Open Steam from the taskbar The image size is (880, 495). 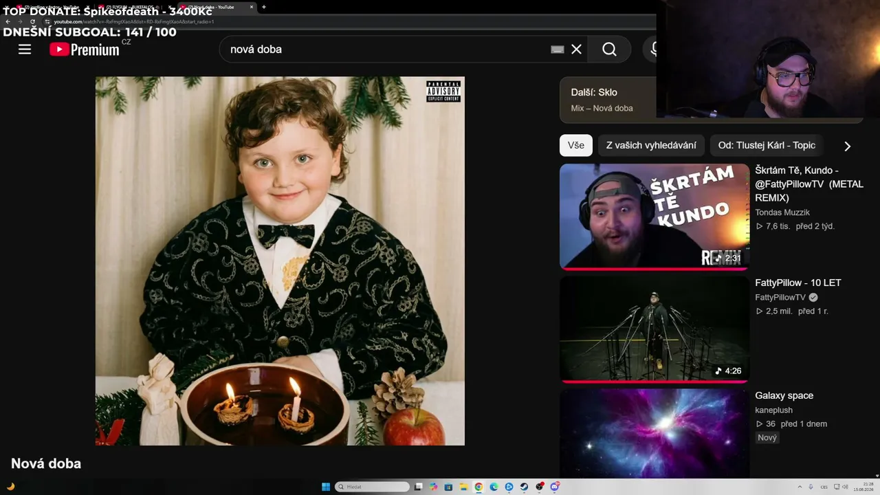pyautogui.click(x=524, y=487)
